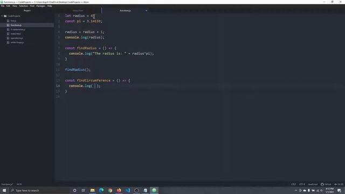Open Microsoft Edge from the taskbar
Viewport: 345px width, 194px height.
pos(101,190)
